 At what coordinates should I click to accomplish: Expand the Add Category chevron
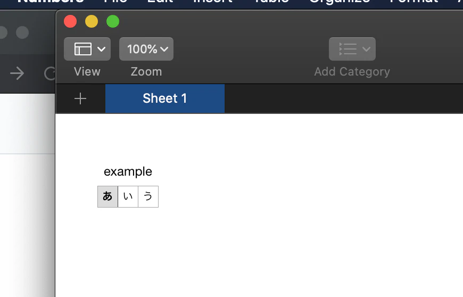366,49
